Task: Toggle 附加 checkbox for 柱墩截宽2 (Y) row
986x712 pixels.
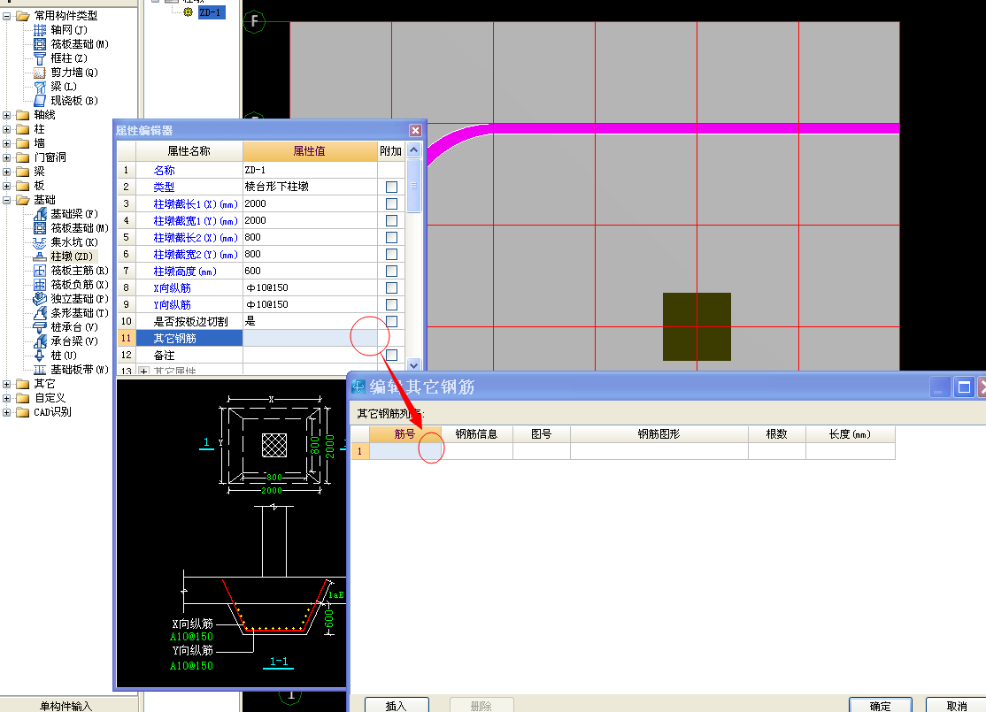Action: 391,254
